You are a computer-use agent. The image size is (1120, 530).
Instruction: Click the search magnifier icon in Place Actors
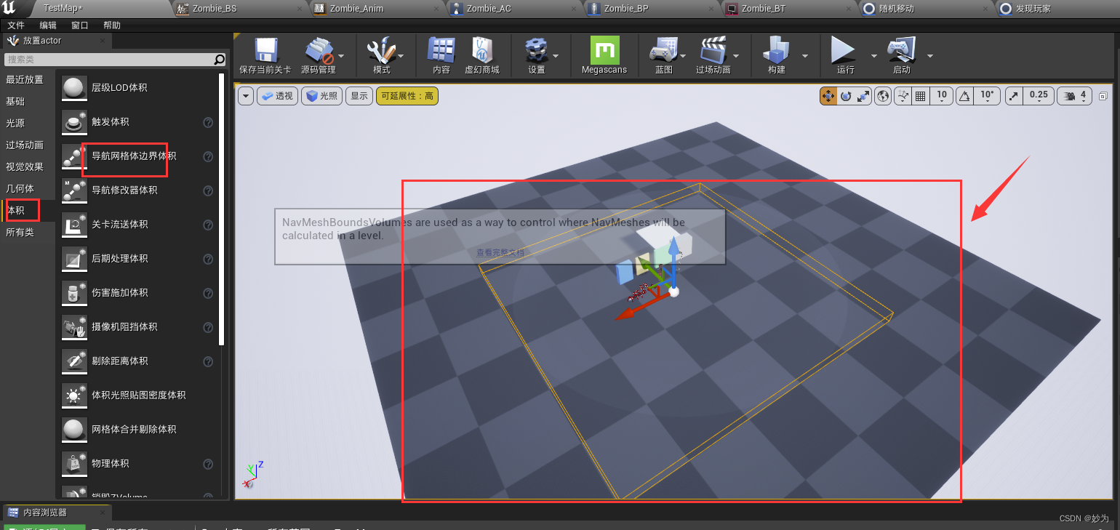pos(219,60)
